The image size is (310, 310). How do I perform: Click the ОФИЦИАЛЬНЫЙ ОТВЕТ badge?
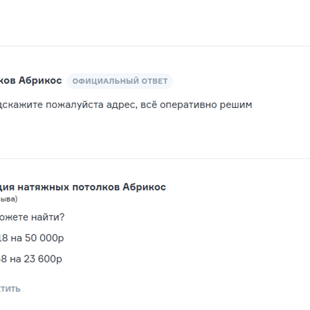coord(120,81)
